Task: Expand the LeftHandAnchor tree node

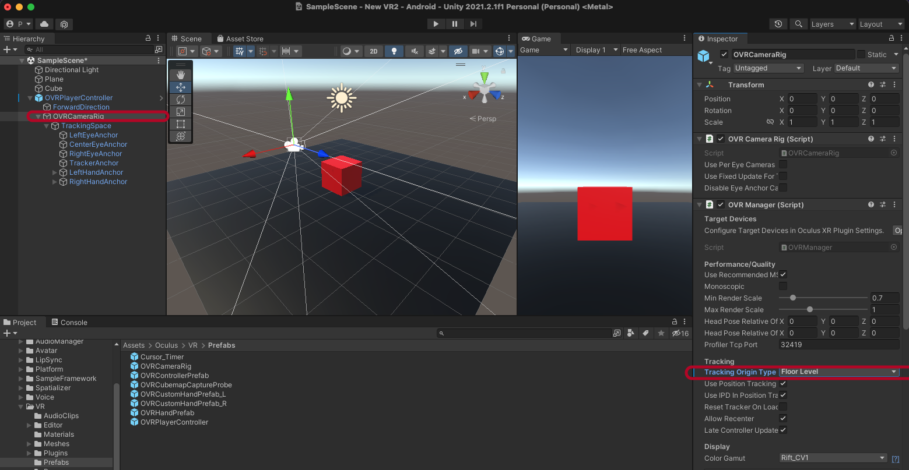Action: [55, 172]
